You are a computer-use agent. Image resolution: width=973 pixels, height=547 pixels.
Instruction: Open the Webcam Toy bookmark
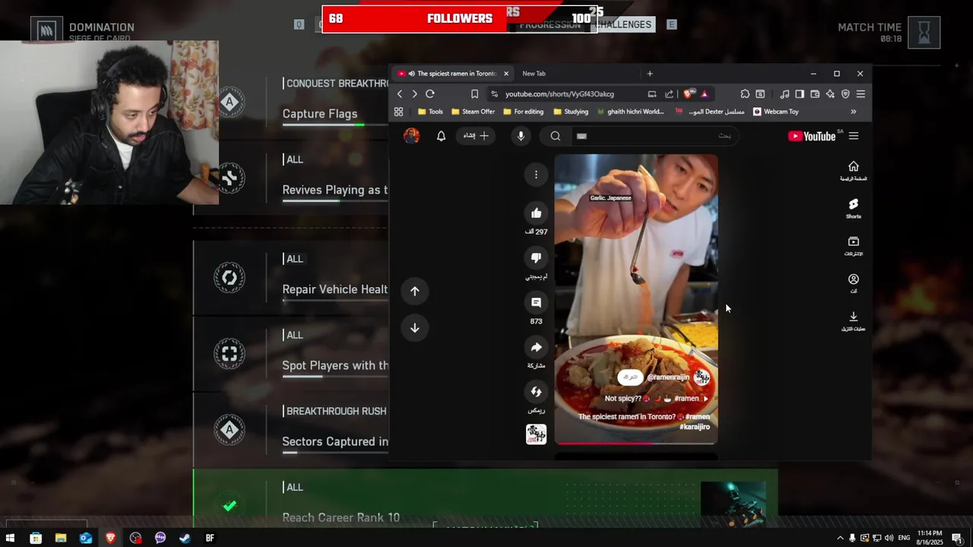(776, 112)
